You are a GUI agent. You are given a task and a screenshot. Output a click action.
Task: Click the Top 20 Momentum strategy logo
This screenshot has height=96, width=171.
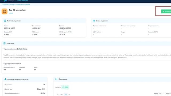point(5,11)
